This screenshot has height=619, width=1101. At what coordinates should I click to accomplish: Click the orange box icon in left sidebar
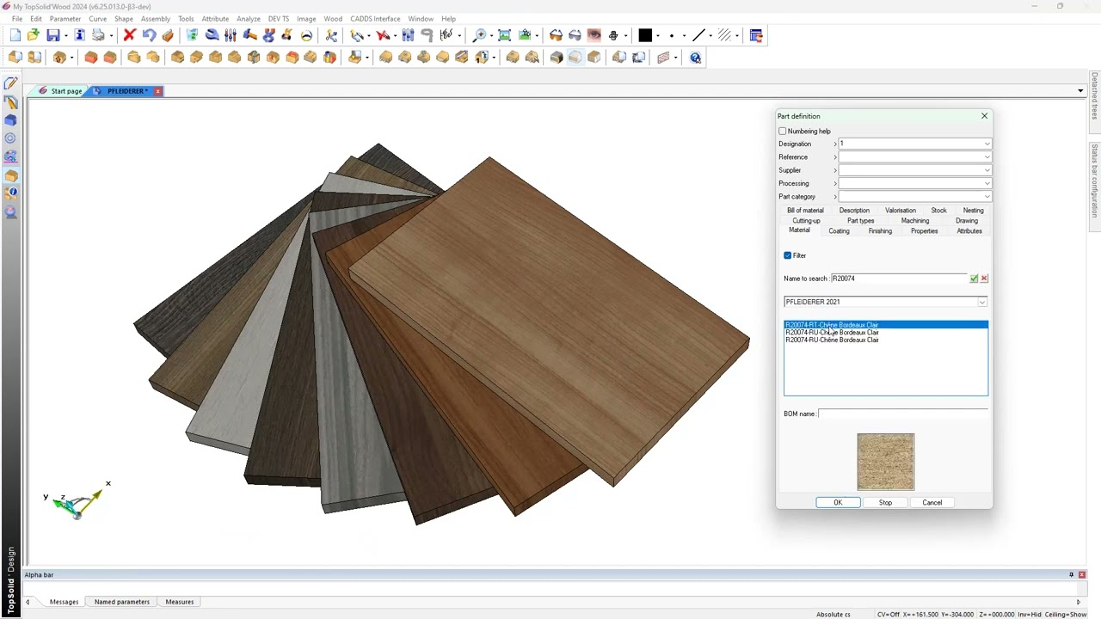[x=10, y=175]
